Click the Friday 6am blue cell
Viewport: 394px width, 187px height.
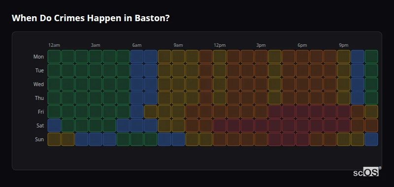click(x=137, y=112)
